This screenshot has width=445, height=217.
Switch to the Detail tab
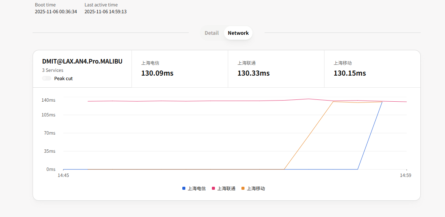(x=212, y=33)
